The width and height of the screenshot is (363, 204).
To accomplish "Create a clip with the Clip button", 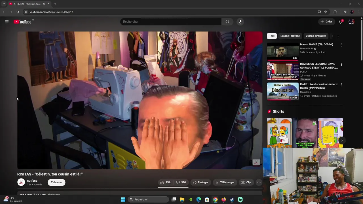I will click(246, 182).
